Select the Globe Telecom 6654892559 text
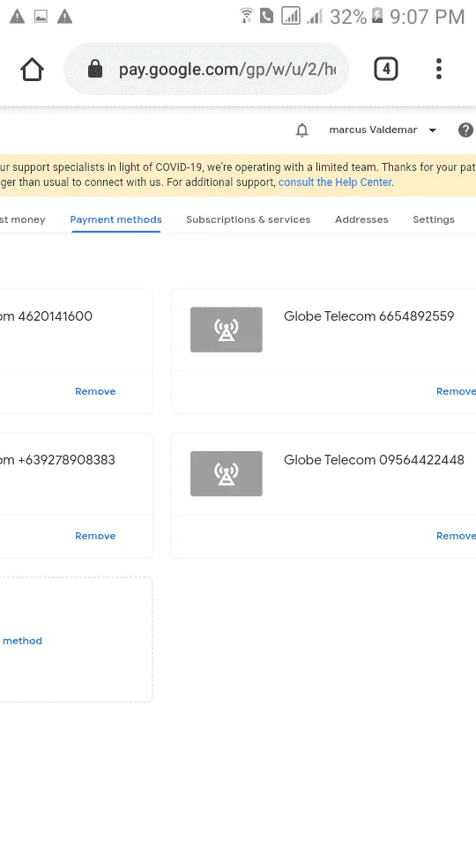 click(369, 316)
